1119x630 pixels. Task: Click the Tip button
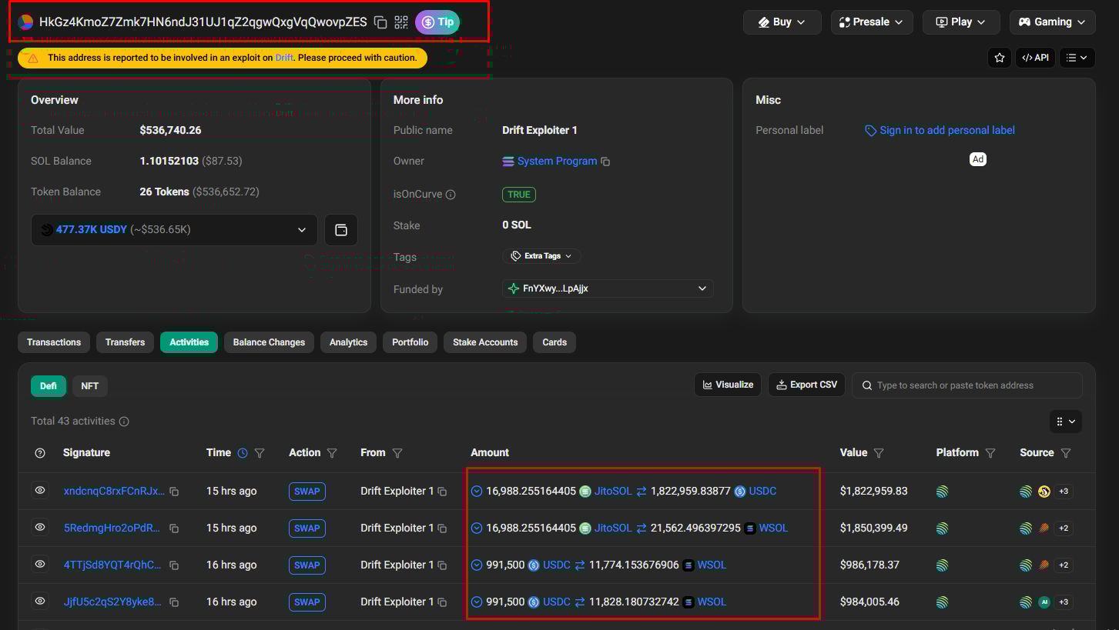(437, 22)
